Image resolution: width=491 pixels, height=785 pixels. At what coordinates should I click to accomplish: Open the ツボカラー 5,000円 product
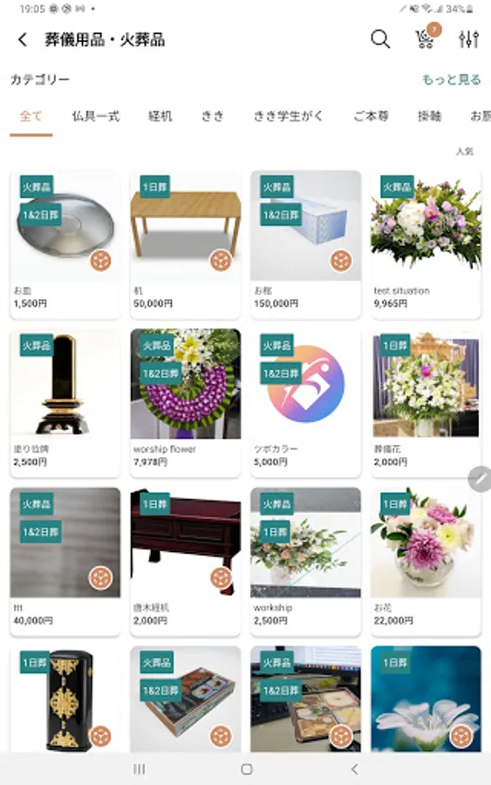click(305, 402)
